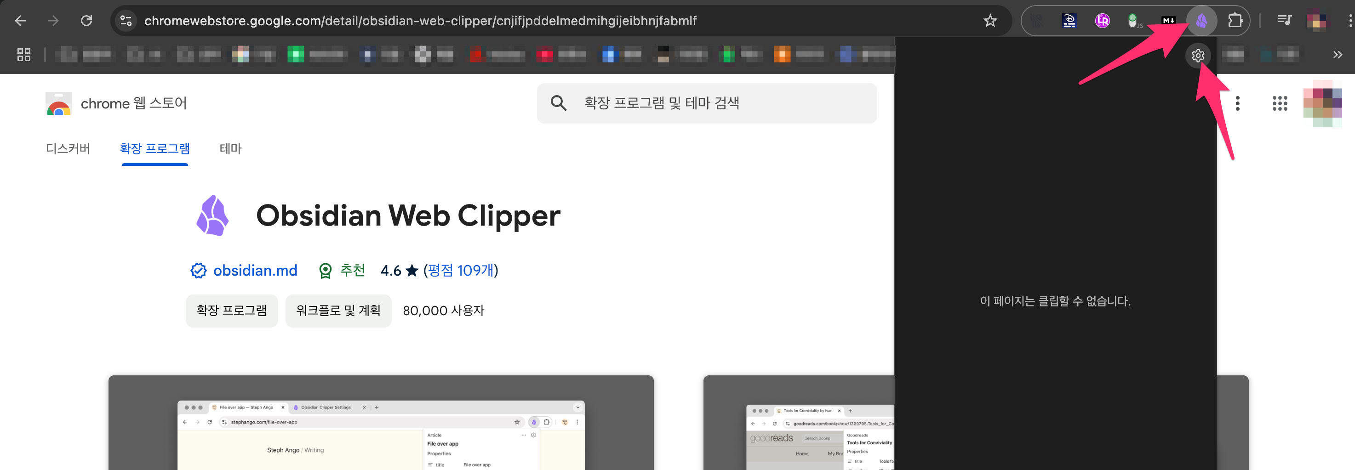Open web store three-dot options menu

pyautogui.click(x=1237, y=103)
